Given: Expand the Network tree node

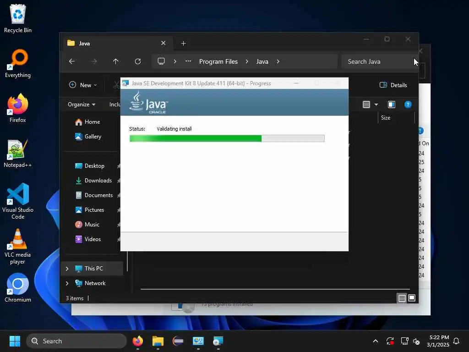Looking at the screenshot, I should click(x=67, y=283).
